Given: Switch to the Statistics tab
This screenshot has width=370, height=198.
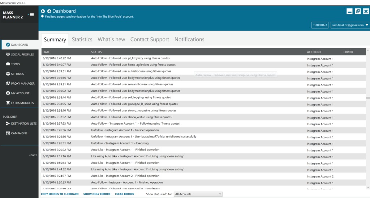Looking at the screenshot, I should click(82, 39).
